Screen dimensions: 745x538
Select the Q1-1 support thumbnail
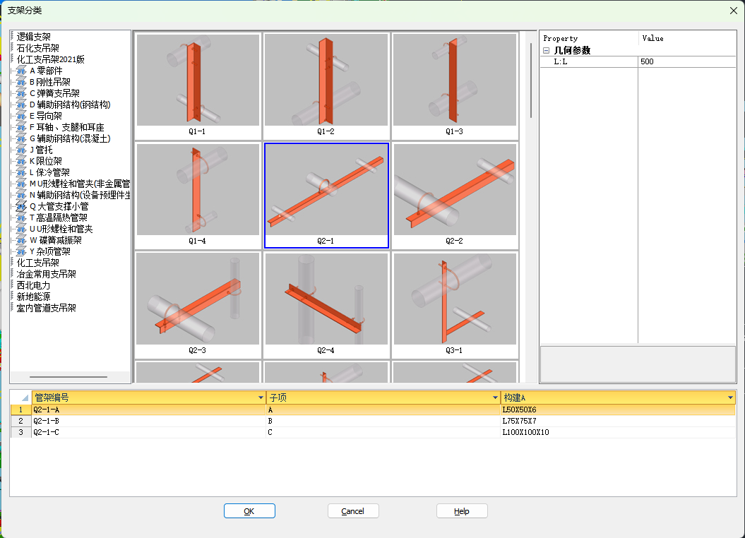point(198,80)
